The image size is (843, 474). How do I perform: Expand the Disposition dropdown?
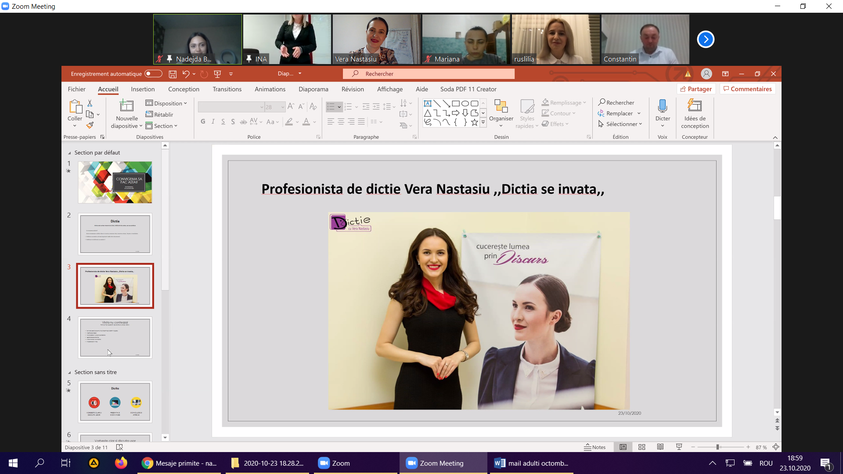click(x=166, y=103)
